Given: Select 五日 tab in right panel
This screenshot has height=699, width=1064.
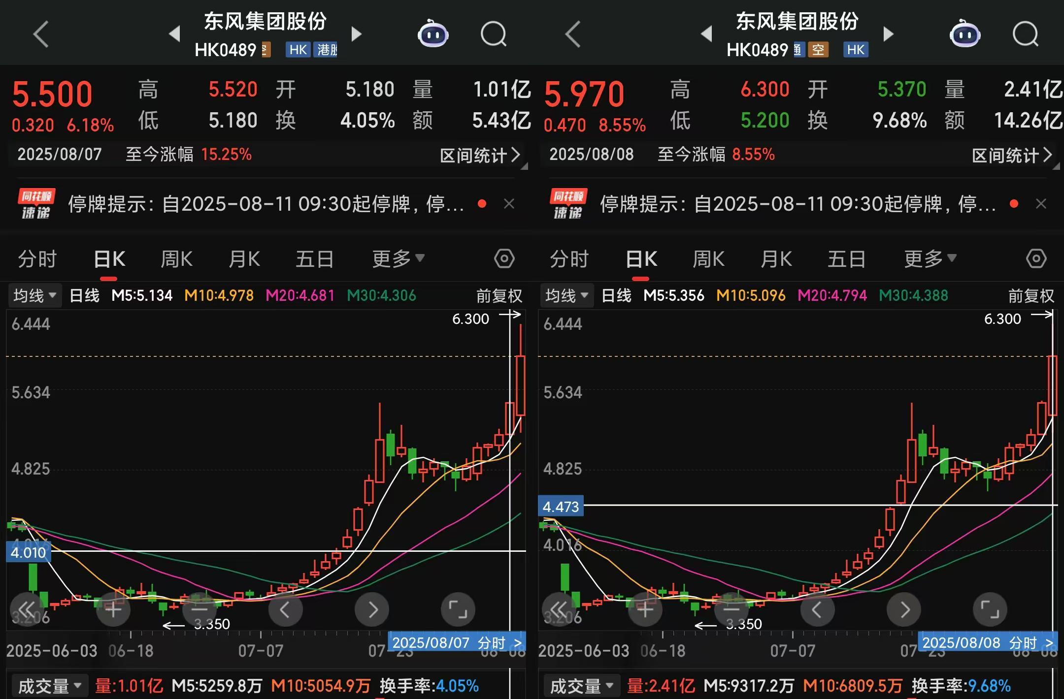Looking at the screenshot, I should (846, 258).
